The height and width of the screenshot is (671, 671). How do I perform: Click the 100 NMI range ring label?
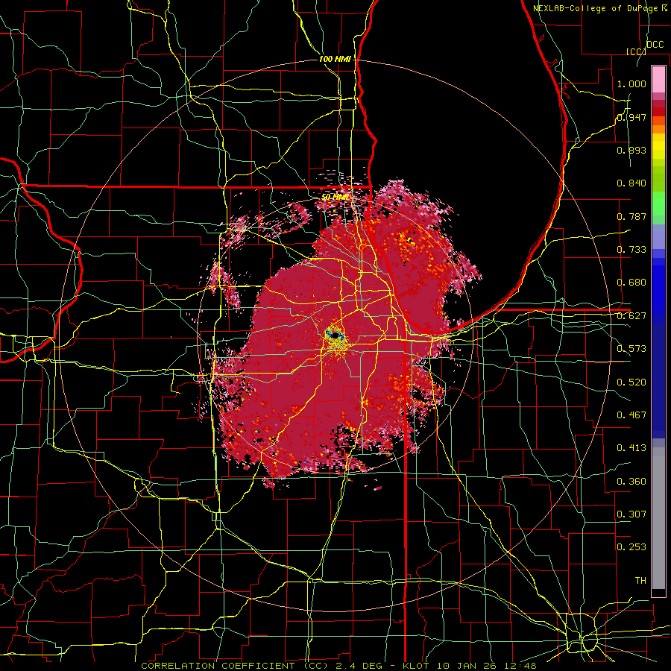335,59
